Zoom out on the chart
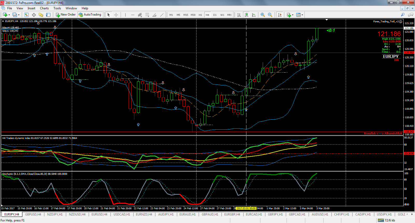This screenshot has height=223, width=415. click(270, 15)
